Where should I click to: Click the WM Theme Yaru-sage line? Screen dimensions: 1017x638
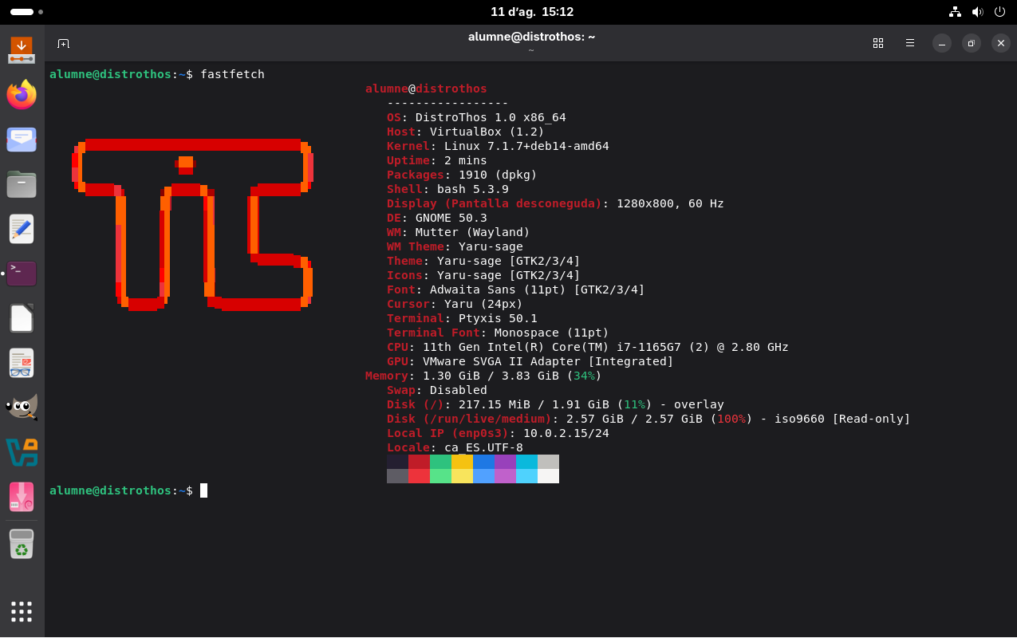(455, 246)
